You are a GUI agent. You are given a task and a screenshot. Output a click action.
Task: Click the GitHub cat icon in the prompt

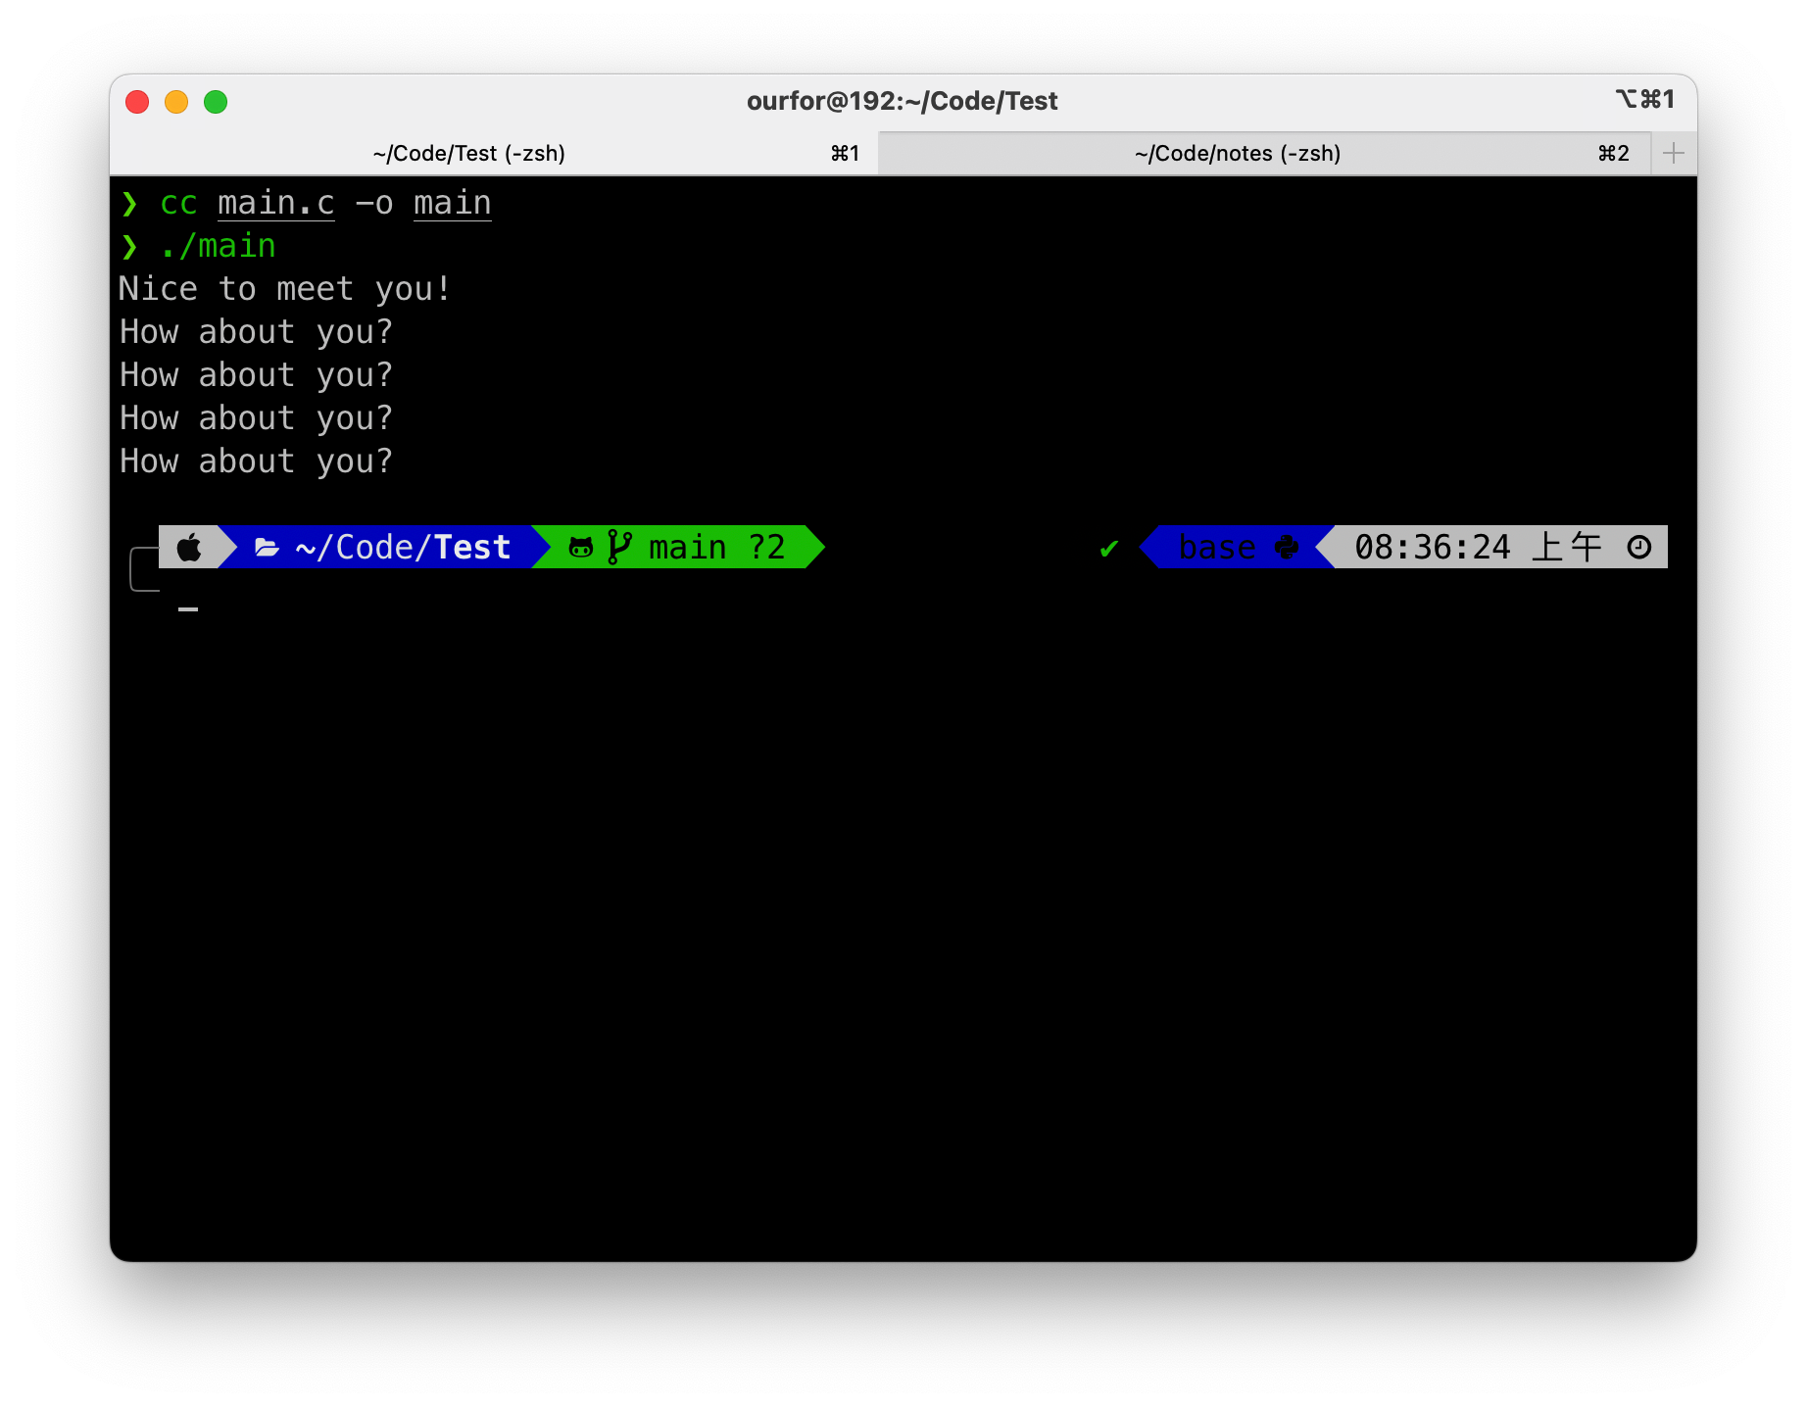581,548
